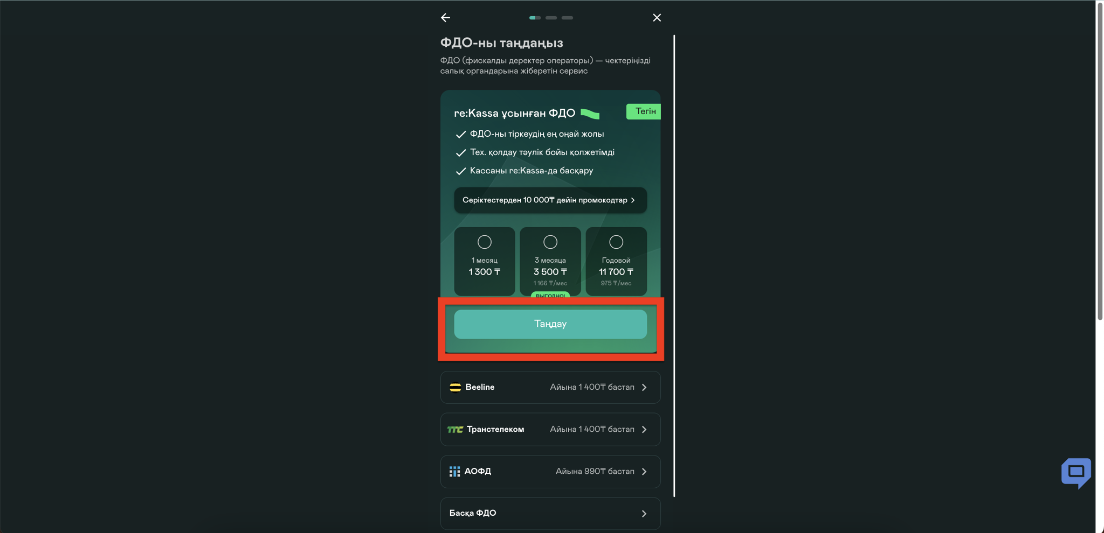Click 'ФДО-ны таңдаңыз' heading
This screenshot has height=533, width=1104.
coord(501,43)
